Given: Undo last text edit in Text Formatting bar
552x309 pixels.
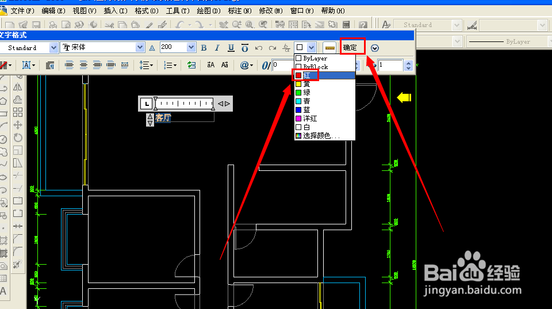Looking at the screenshot, I should tap(259, 48).
